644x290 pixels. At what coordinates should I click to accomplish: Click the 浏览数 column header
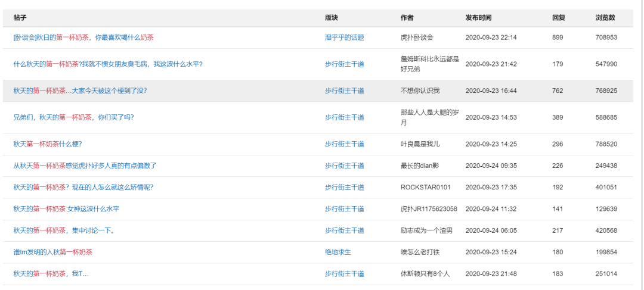(605, 18)
